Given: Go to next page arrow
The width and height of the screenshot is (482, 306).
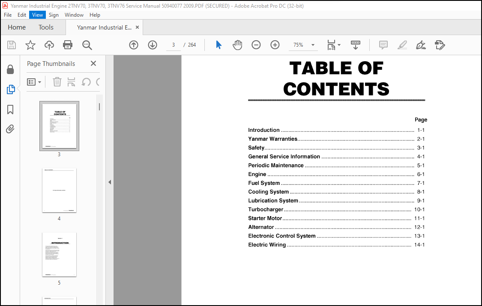Looking at the screenshot, I should (x=153, y=45).
